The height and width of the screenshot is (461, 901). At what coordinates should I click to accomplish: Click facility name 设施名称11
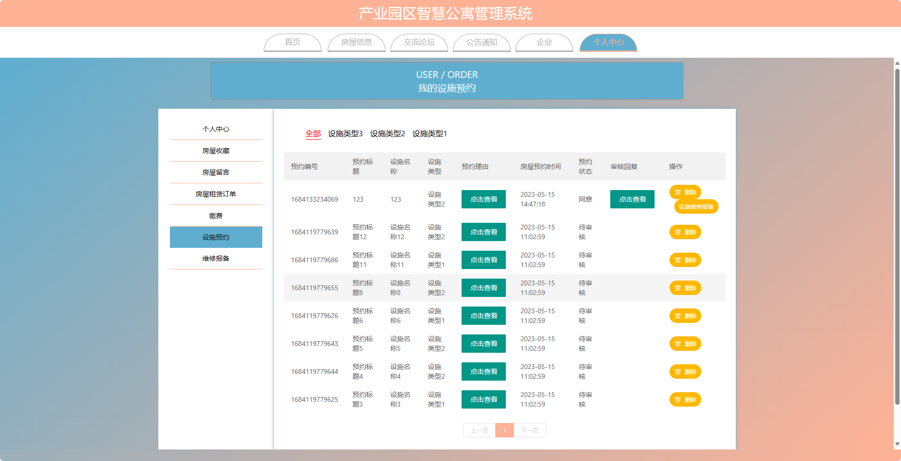[x=400, y=260]
